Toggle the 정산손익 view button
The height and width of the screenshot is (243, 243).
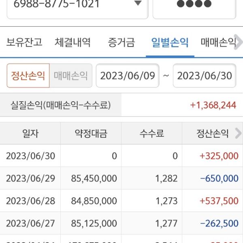[x=28, y=76]
